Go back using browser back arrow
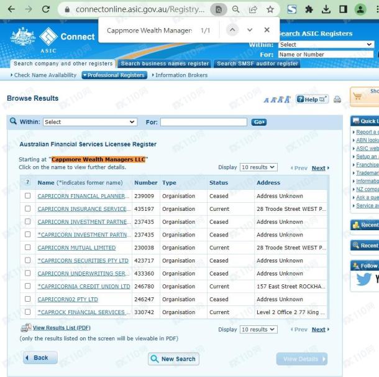This screenshot has height=377, width=379. click(x=11, y=9)
